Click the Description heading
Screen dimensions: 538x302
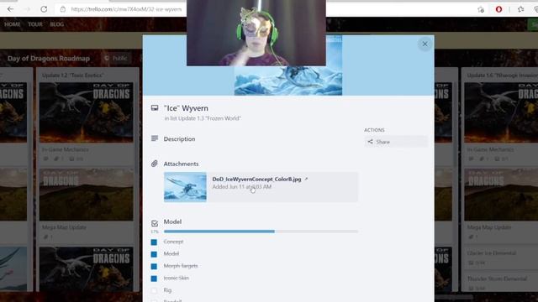pyautogui.click(x=179, y=139)
